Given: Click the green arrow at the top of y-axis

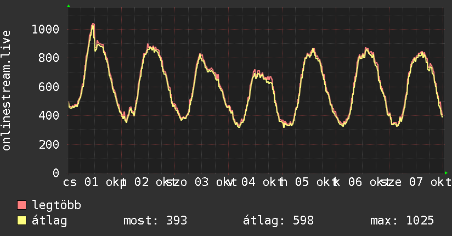Looking at the screenshot, I should [x=69, y=6].
